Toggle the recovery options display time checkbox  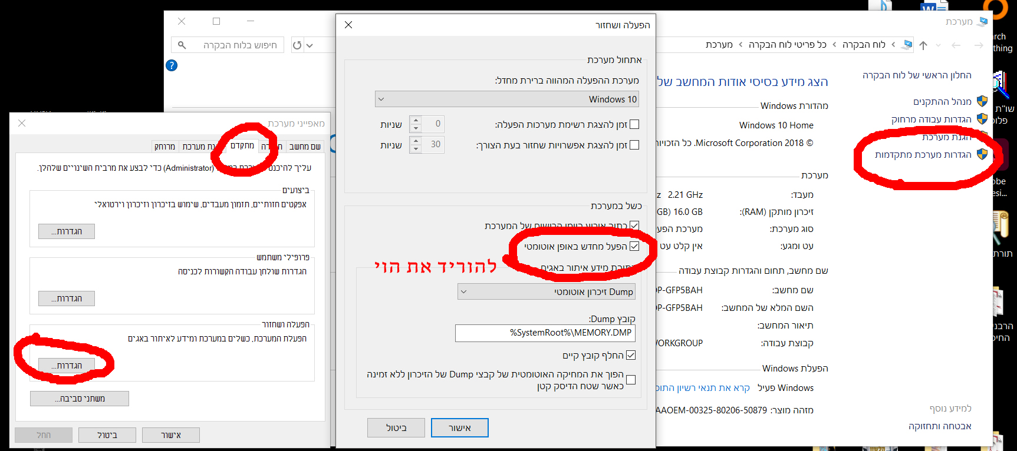coord(634,145)
